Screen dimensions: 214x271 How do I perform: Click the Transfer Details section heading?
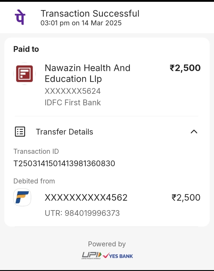pos(64,132)
